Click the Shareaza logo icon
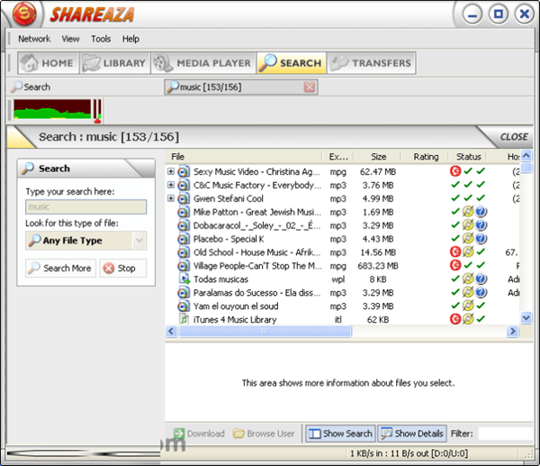 tap(24, 14)
